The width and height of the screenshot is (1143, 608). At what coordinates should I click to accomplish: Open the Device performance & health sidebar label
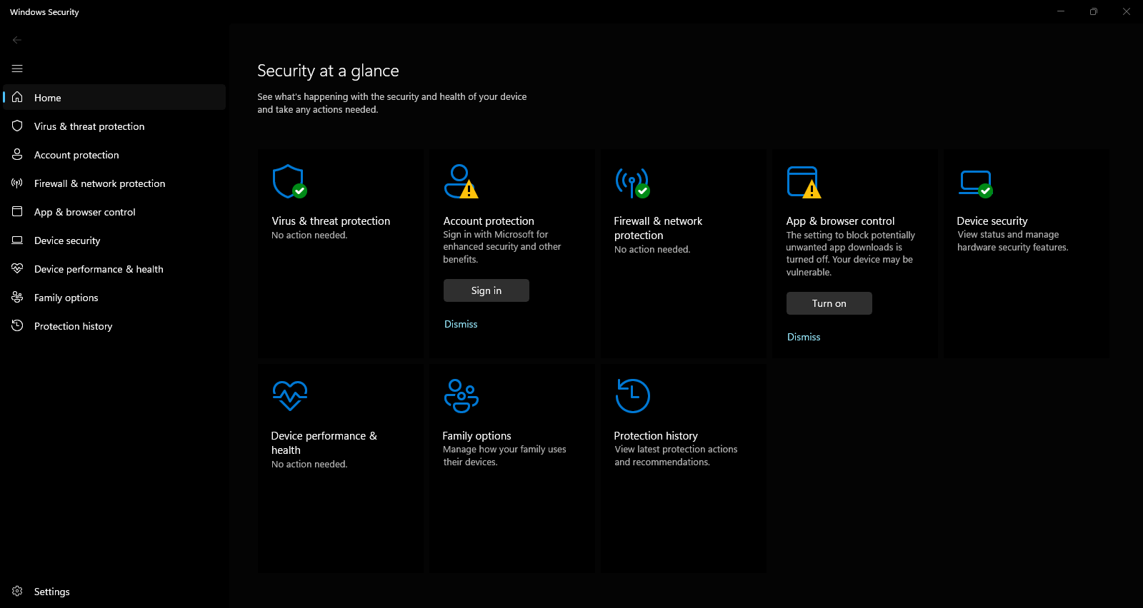click(x=99, y=269)
